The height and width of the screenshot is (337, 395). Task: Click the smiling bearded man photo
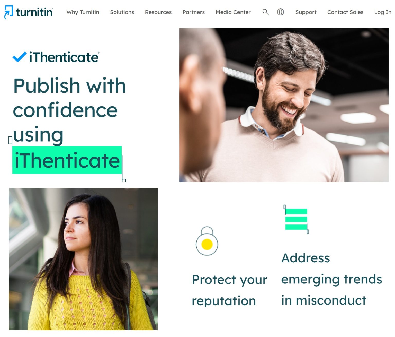coord(284,105)
